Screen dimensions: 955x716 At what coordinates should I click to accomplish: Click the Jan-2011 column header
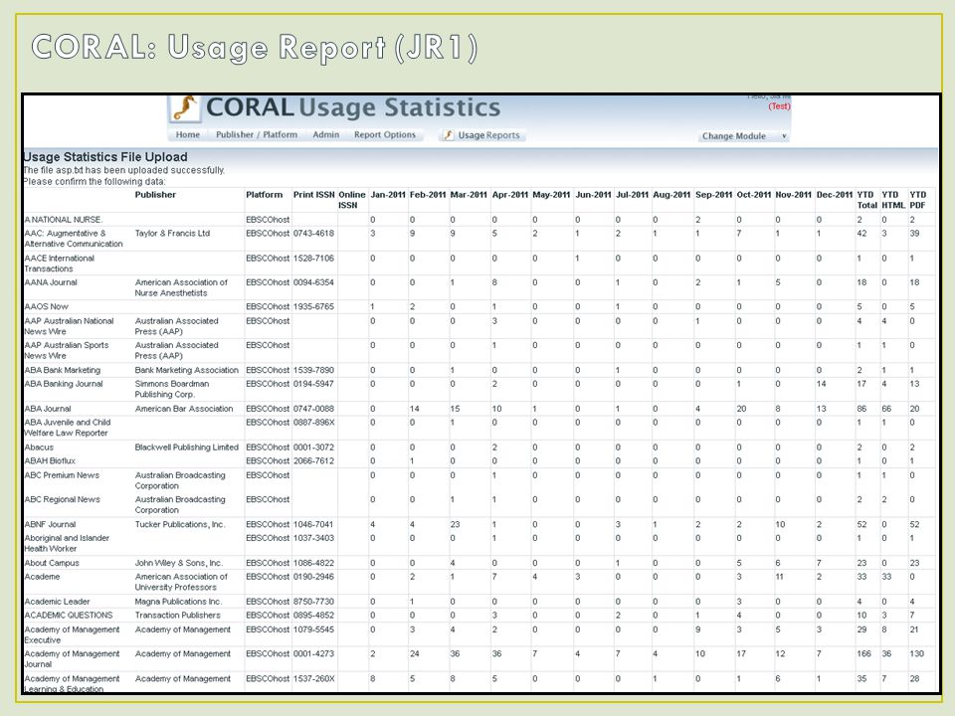pyautogui.click(x=388, y=195)
